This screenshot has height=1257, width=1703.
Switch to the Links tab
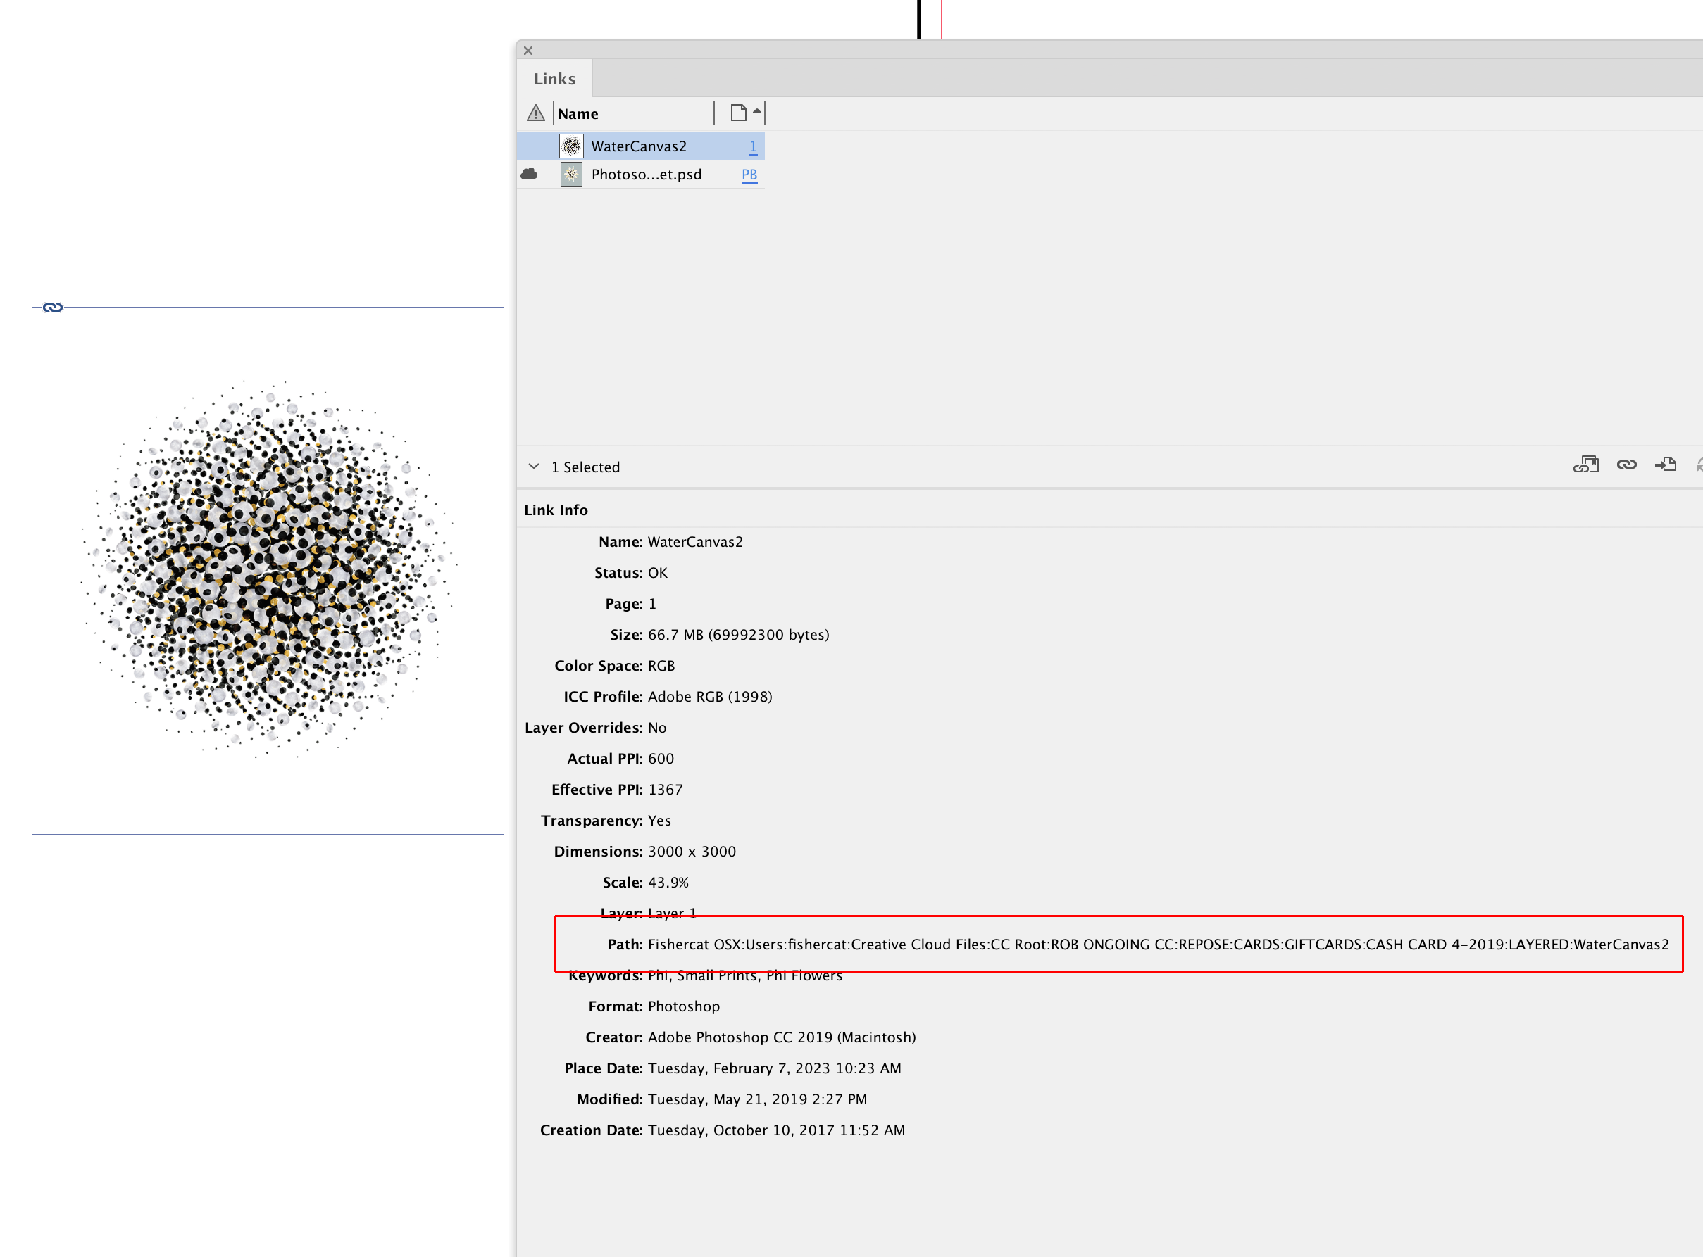[x=554, y=78]
